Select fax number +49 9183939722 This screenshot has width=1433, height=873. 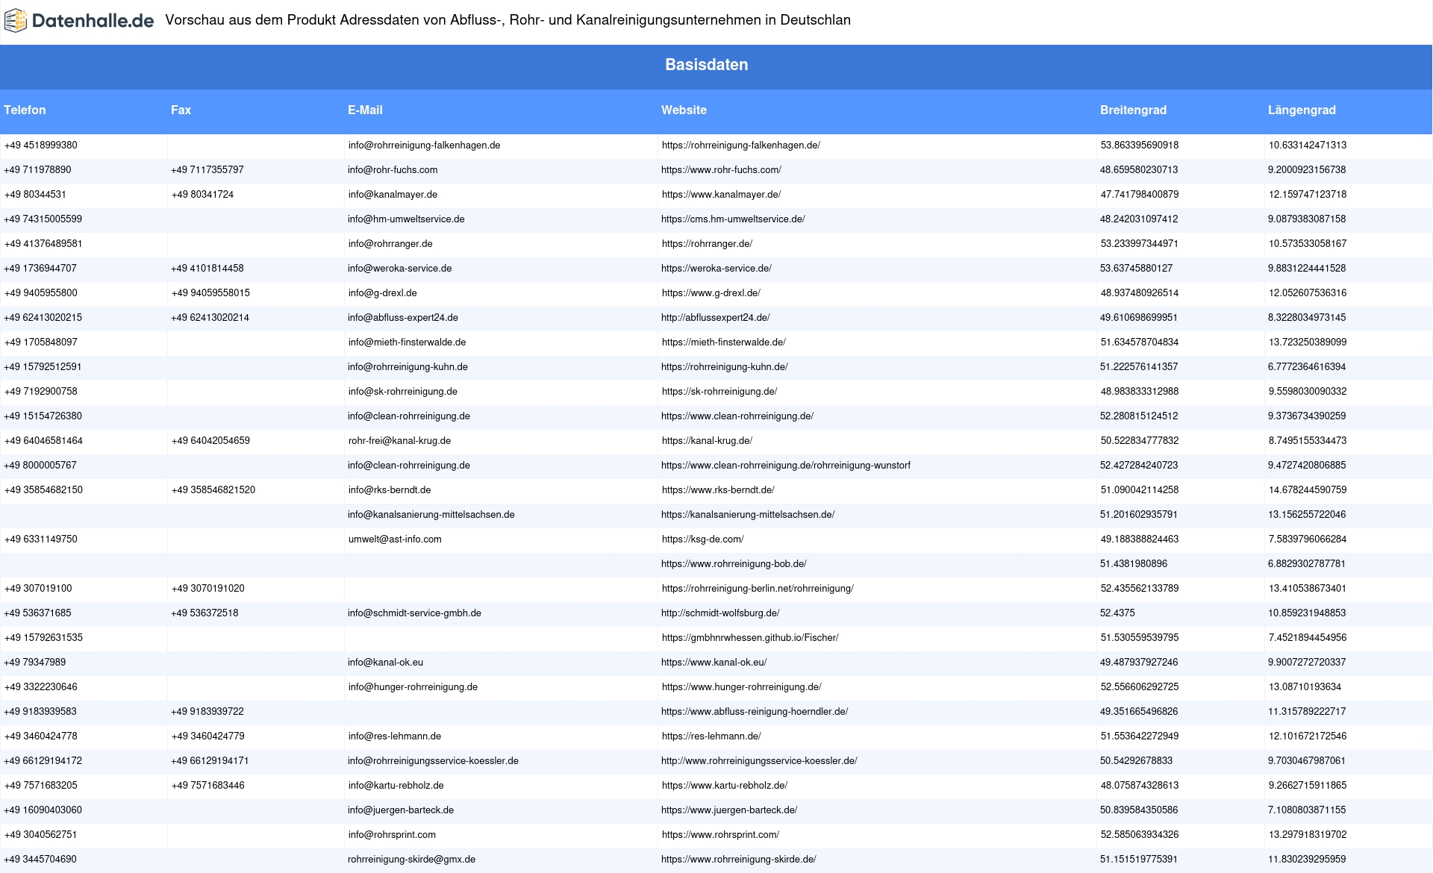pos(207,712)
